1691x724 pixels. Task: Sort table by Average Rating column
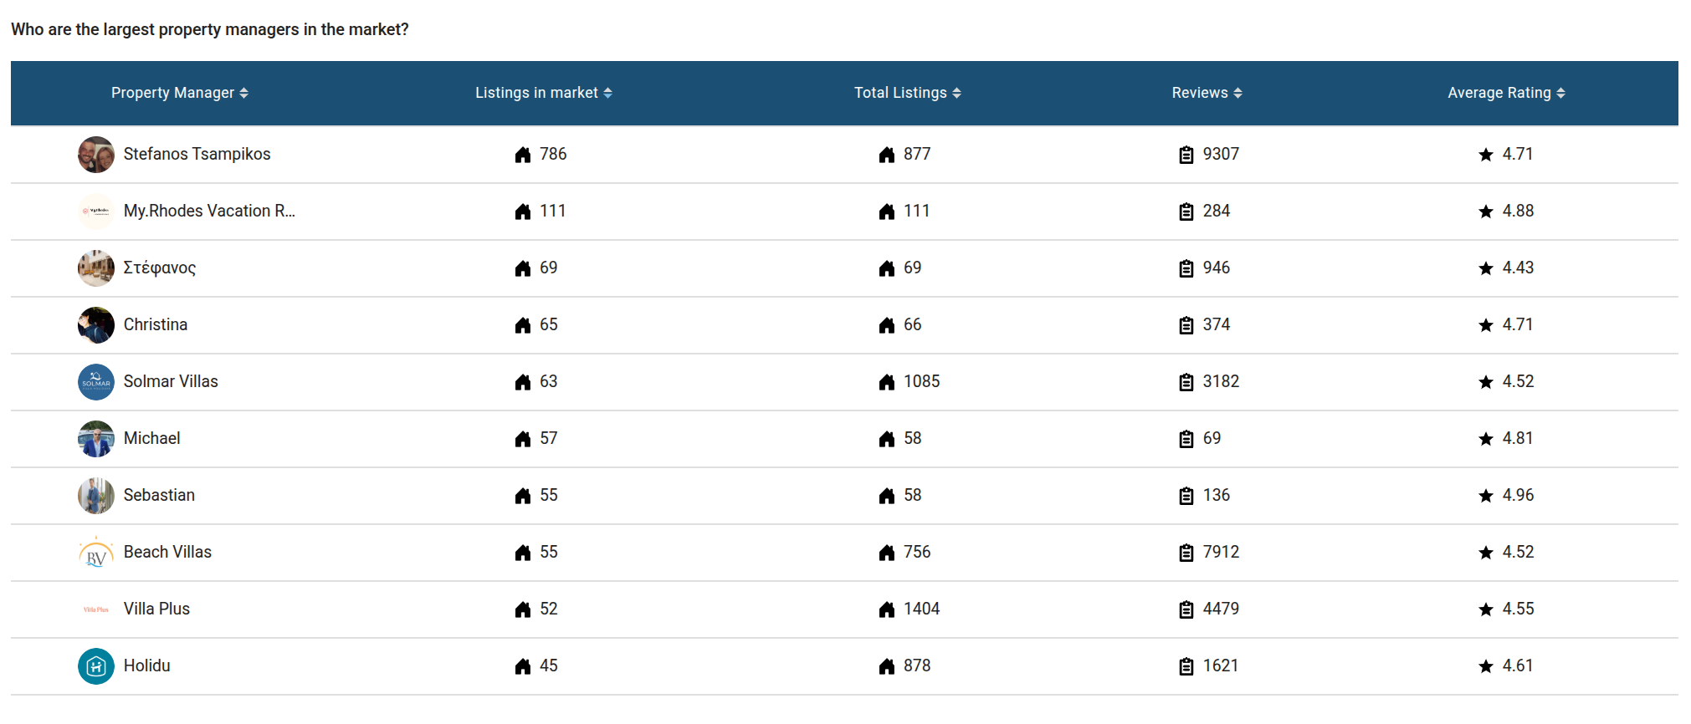(1506, 93)
